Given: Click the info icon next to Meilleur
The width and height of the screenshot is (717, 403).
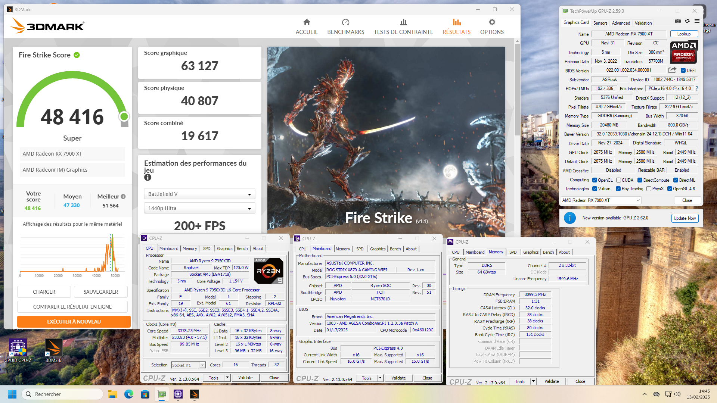Looking at the screenshot, I should (123, 197).
